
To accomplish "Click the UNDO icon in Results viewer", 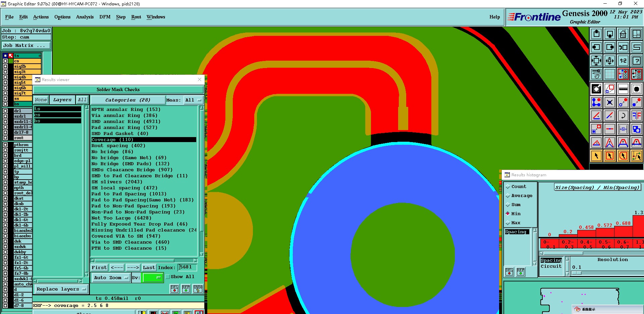I will pos(198,289).
